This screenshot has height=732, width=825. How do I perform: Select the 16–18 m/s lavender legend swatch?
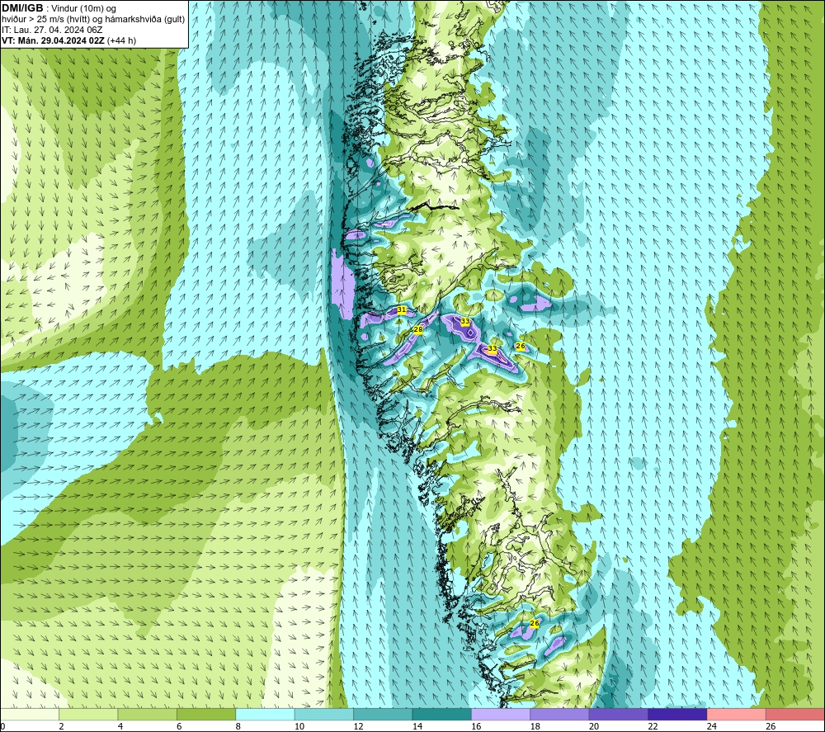pos(501,714)
